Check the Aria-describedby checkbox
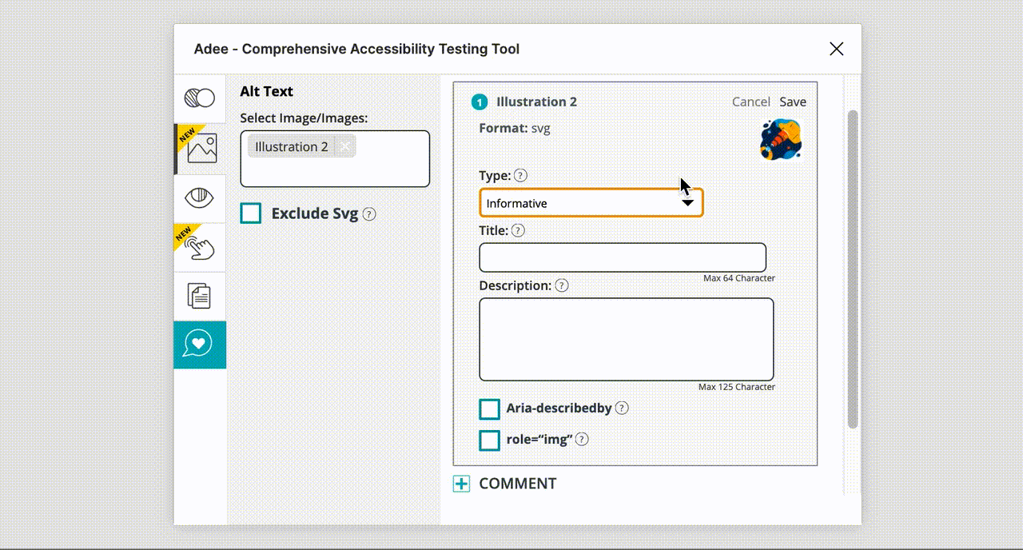The width and height of the screenshot is (1023, 550). pyautogui.click(x=489, y=409)
